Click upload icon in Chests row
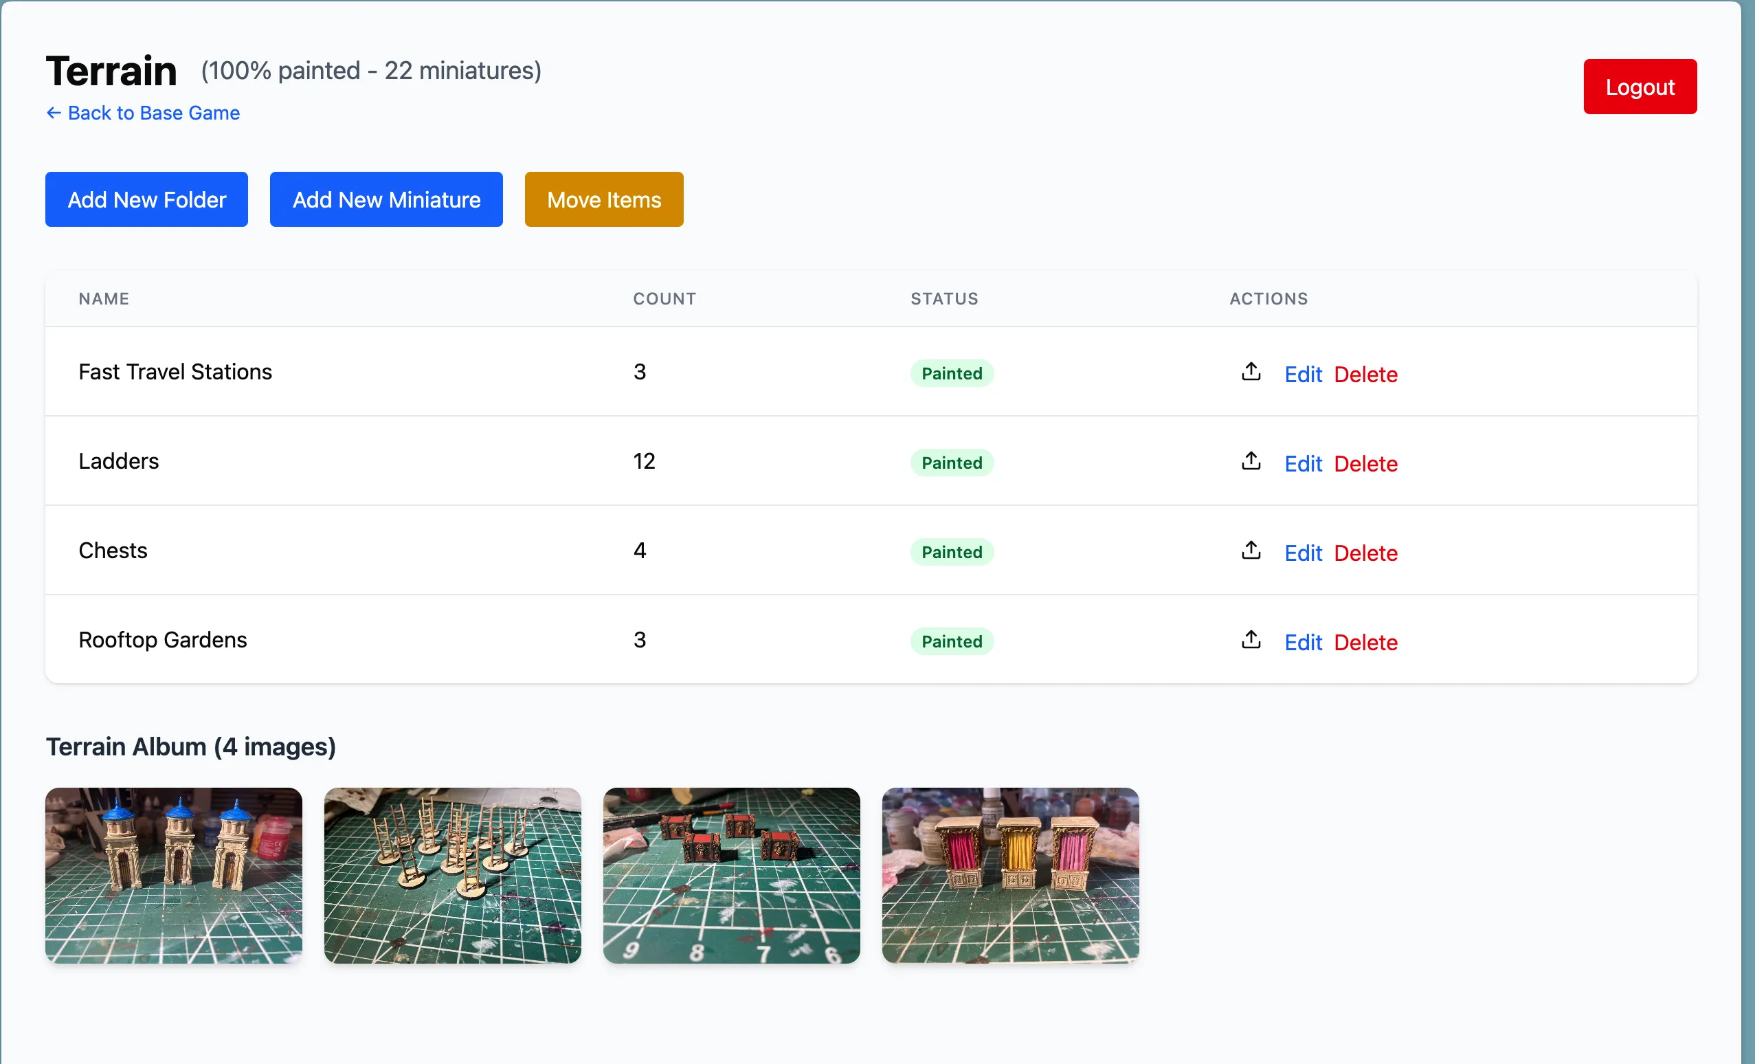Screen dimensions: 1755x1064 [1251, 551]
